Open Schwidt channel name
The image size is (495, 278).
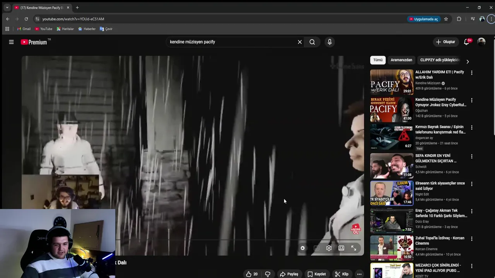[421, 167]
